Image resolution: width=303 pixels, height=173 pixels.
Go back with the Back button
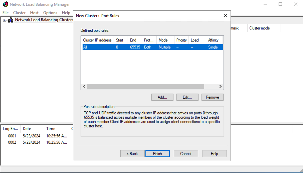click(132, 154)
